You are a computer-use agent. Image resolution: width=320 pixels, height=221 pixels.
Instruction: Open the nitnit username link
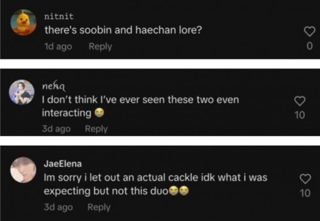[x=59, y=16]
